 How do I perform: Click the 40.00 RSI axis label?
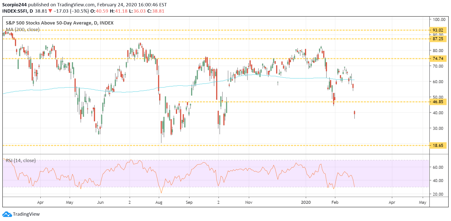click(438, 181)
